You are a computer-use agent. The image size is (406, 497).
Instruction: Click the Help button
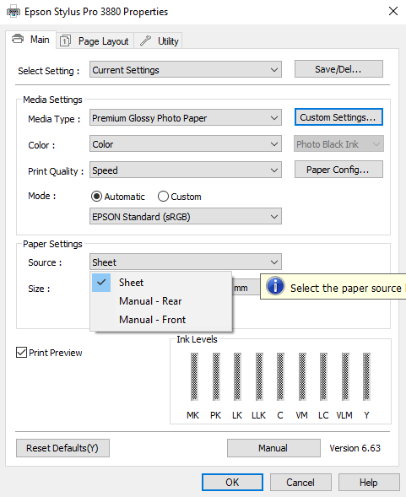pyautogui.click(x=369, y=482)
